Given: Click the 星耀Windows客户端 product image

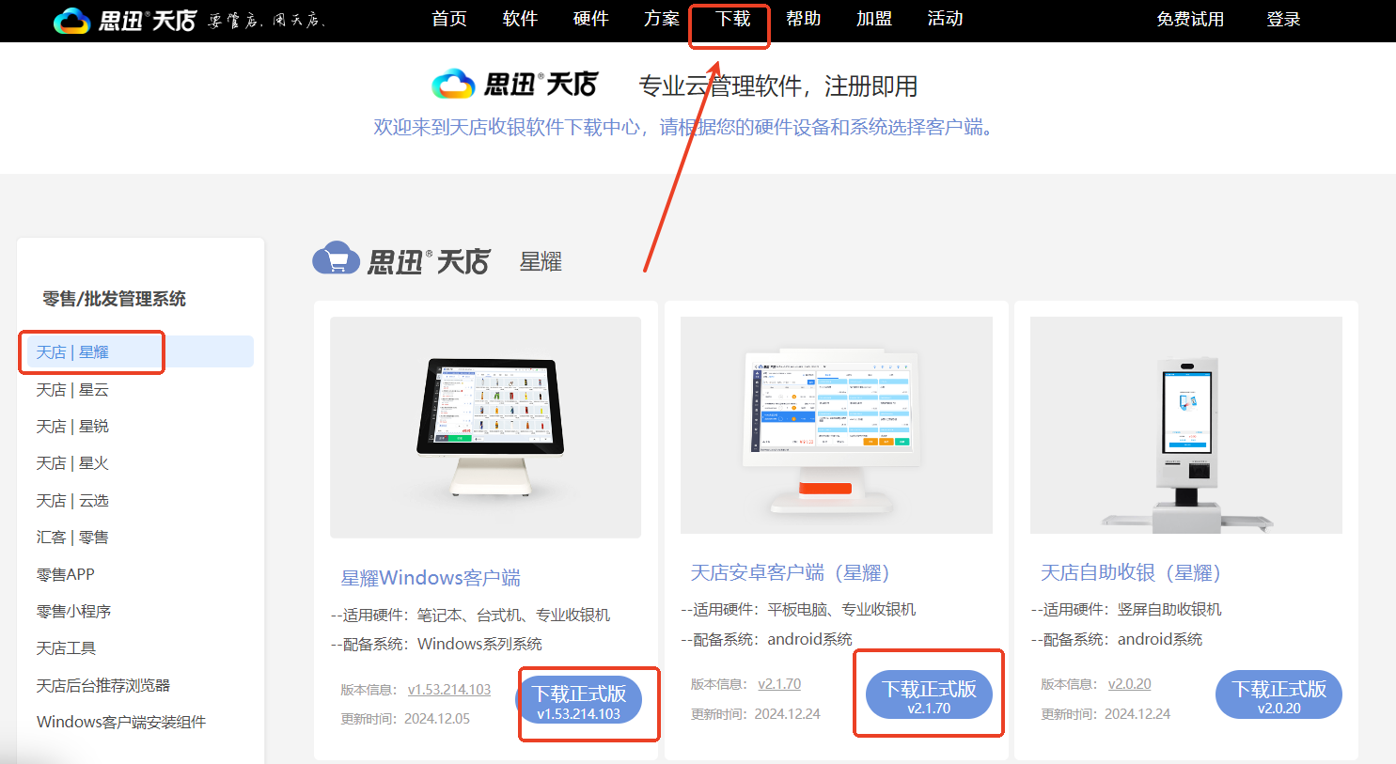Looking at the screenshot, I should (485, 428).
